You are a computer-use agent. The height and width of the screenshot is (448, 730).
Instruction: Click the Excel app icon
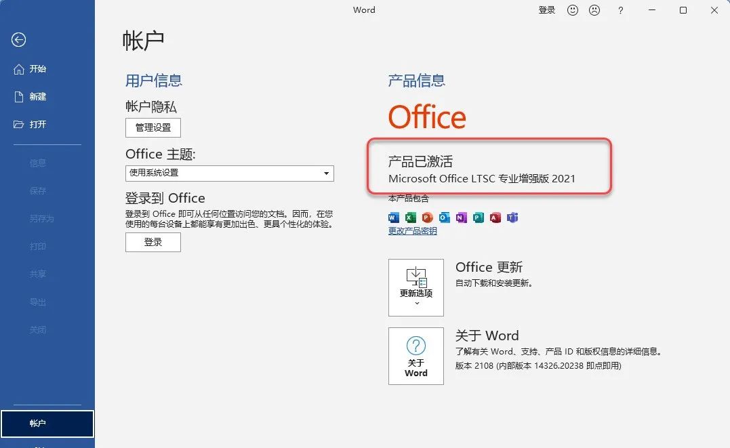click(410, 218)
